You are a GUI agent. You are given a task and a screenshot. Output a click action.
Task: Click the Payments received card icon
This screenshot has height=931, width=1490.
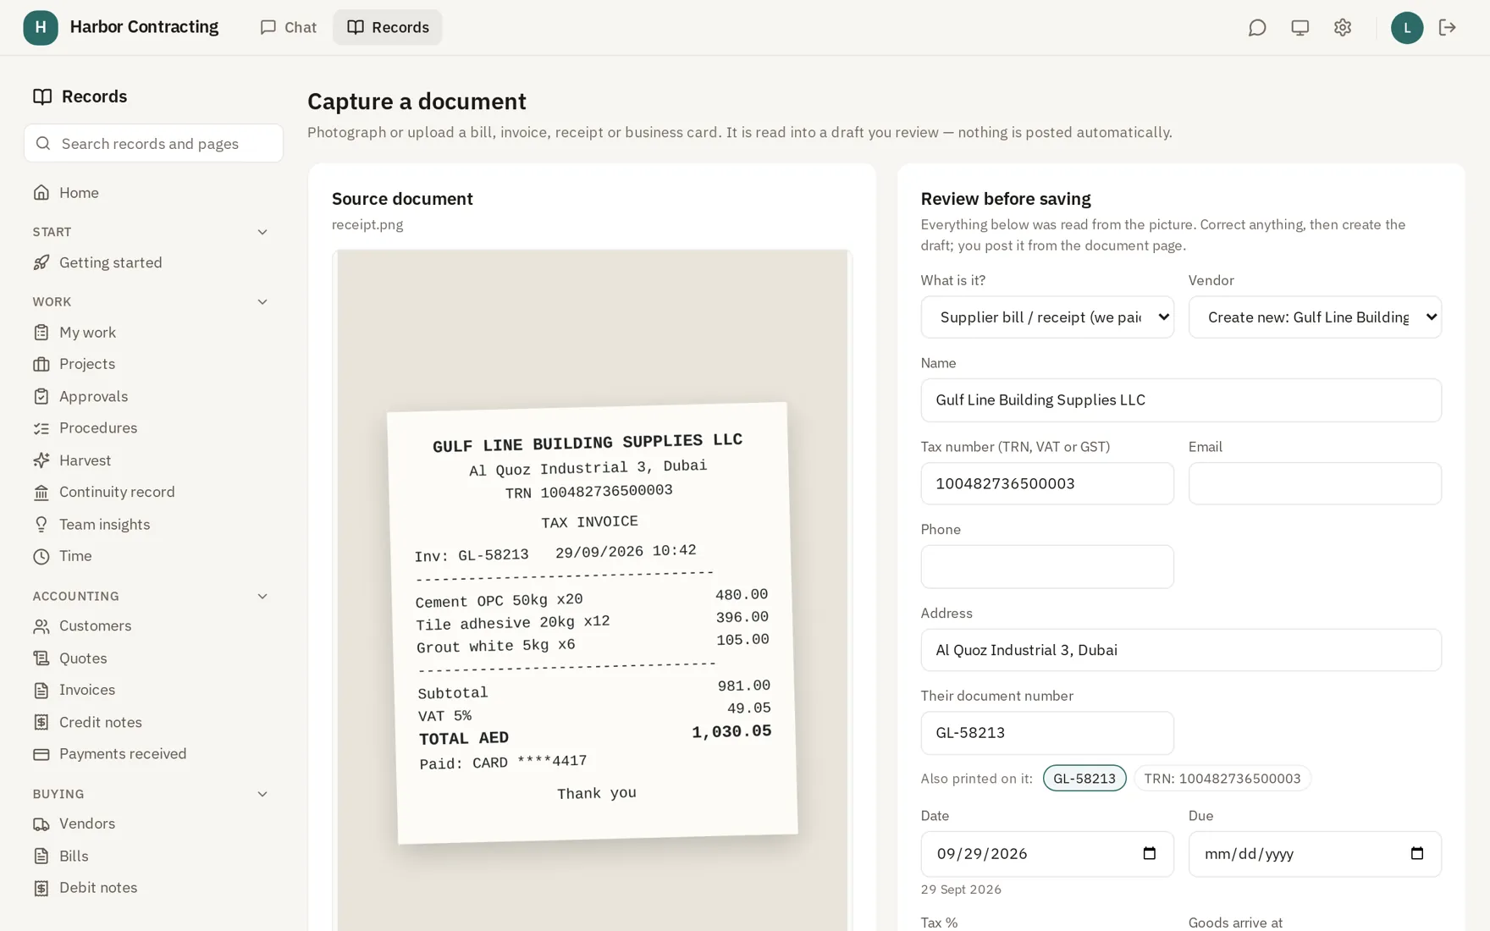[x=41, y=754]
